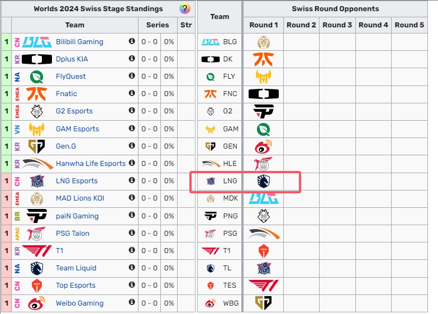Open the FlyQuest team page link

point(71,77)
